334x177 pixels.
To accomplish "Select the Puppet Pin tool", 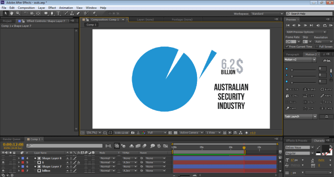I will (x=94, y=13).
